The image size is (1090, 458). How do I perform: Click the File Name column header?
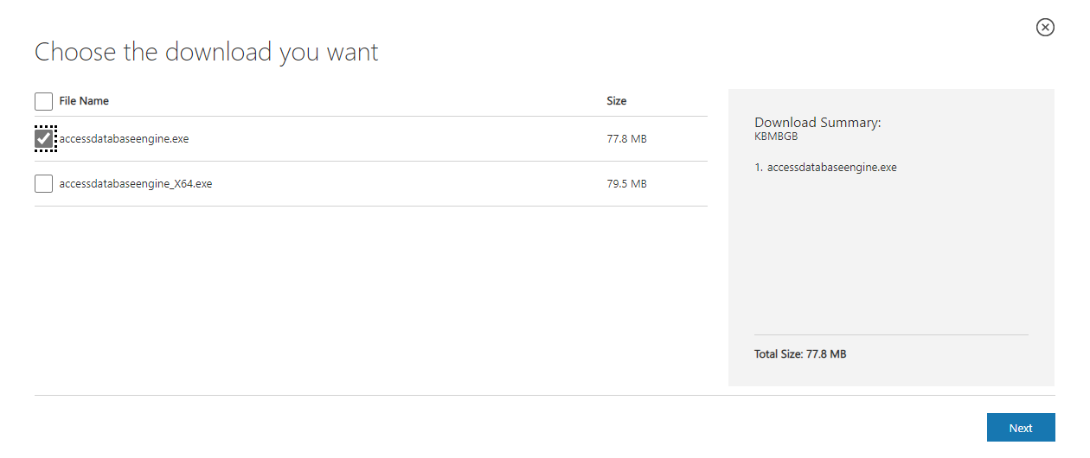[84, 101]
